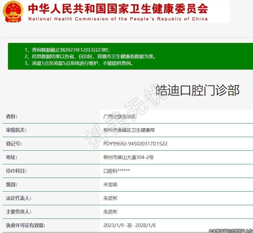
Task: Click the 地址 row label
Action: pyautogui.click(x=12, y=157)
